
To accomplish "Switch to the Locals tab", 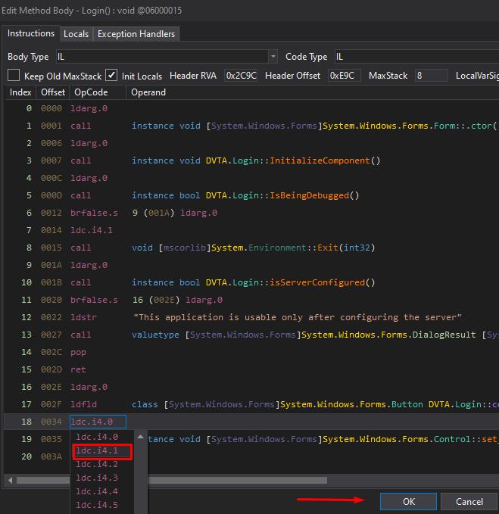I will [x=76, y=34].
